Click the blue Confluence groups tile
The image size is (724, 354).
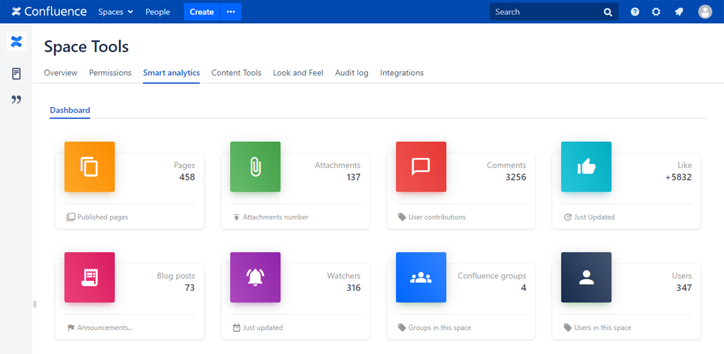pos(421,277)
